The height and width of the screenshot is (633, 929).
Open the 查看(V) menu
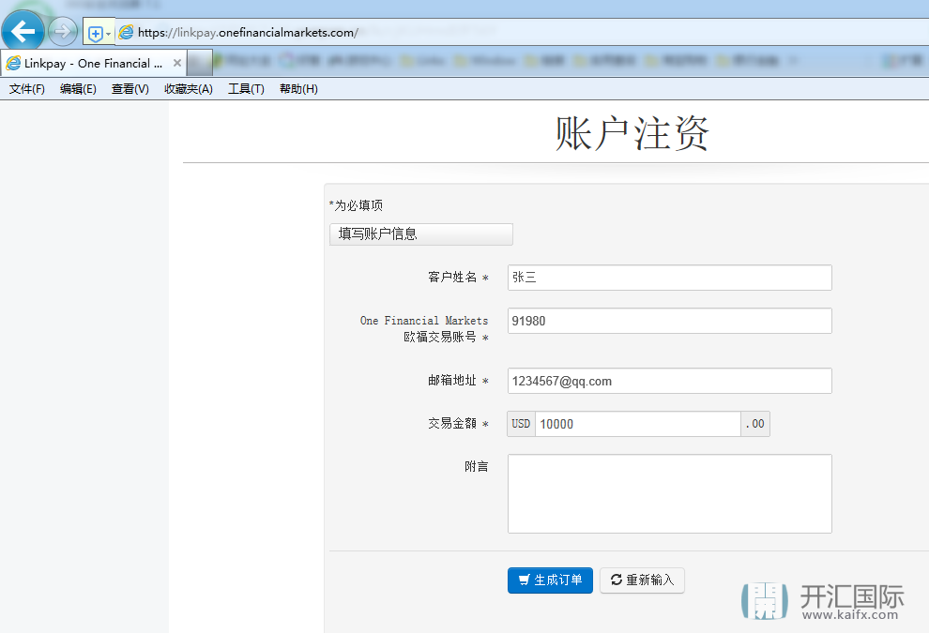tap(129, 89)
